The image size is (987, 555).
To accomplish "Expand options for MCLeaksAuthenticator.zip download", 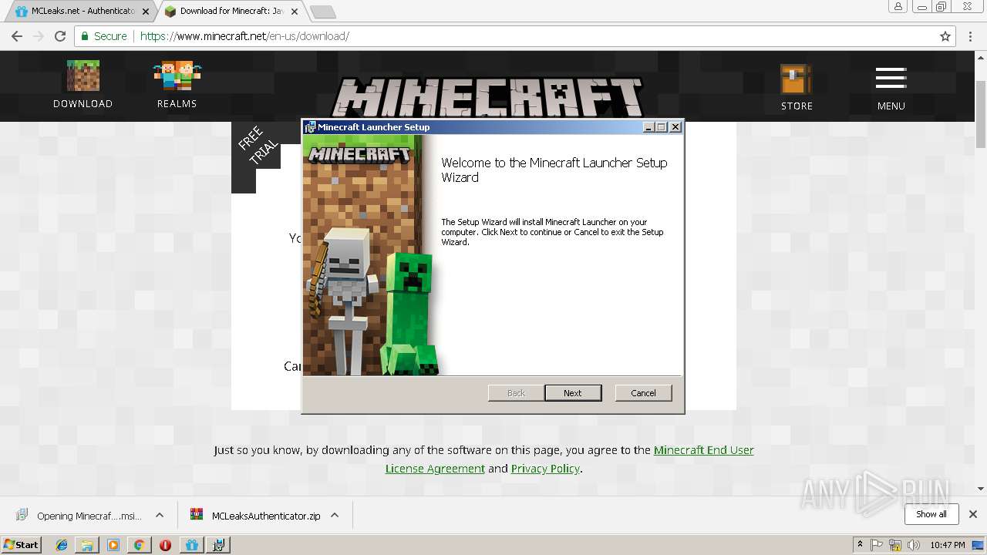I will tap(335, 516).
